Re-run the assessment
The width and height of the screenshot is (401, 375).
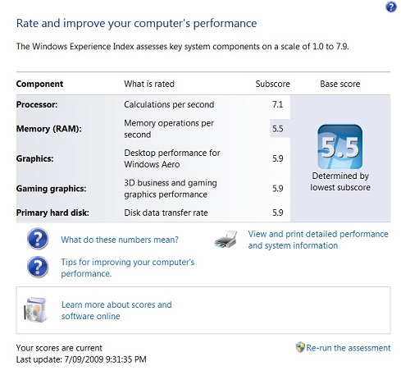point(349,348)
